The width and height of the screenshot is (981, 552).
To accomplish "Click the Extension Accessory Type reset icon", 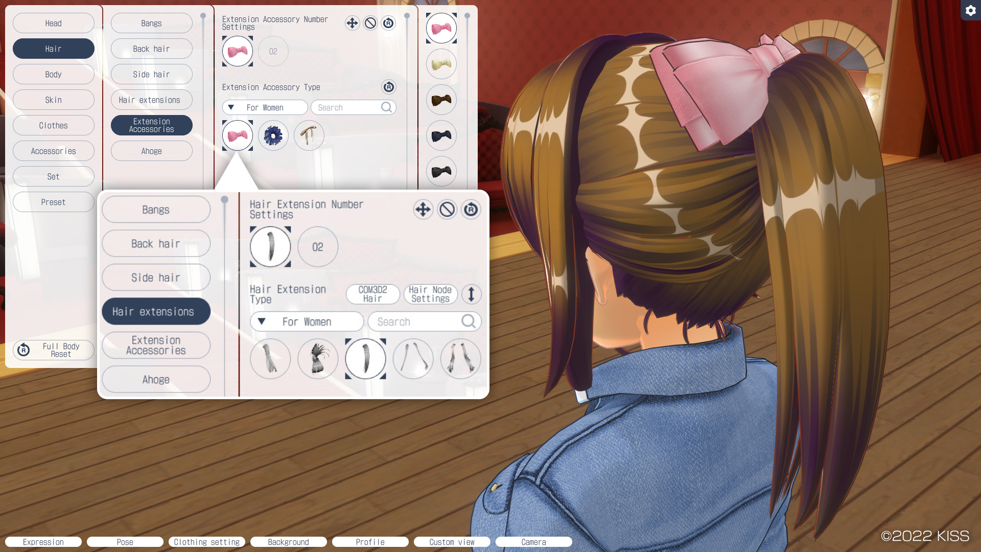I will point(388,87).
